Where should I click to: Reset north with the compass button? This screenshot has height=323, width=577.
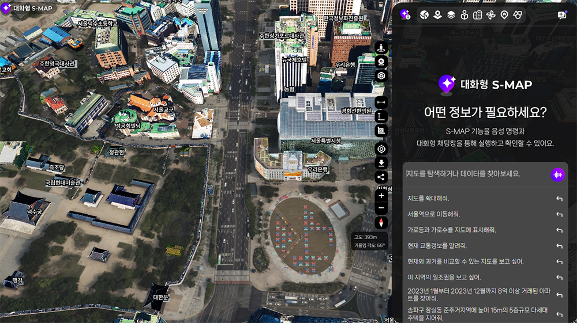coord(381,223)
